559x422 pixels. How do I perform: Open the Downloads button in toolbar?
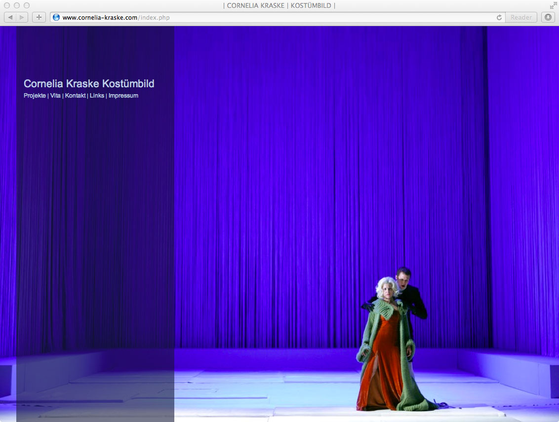548,17
